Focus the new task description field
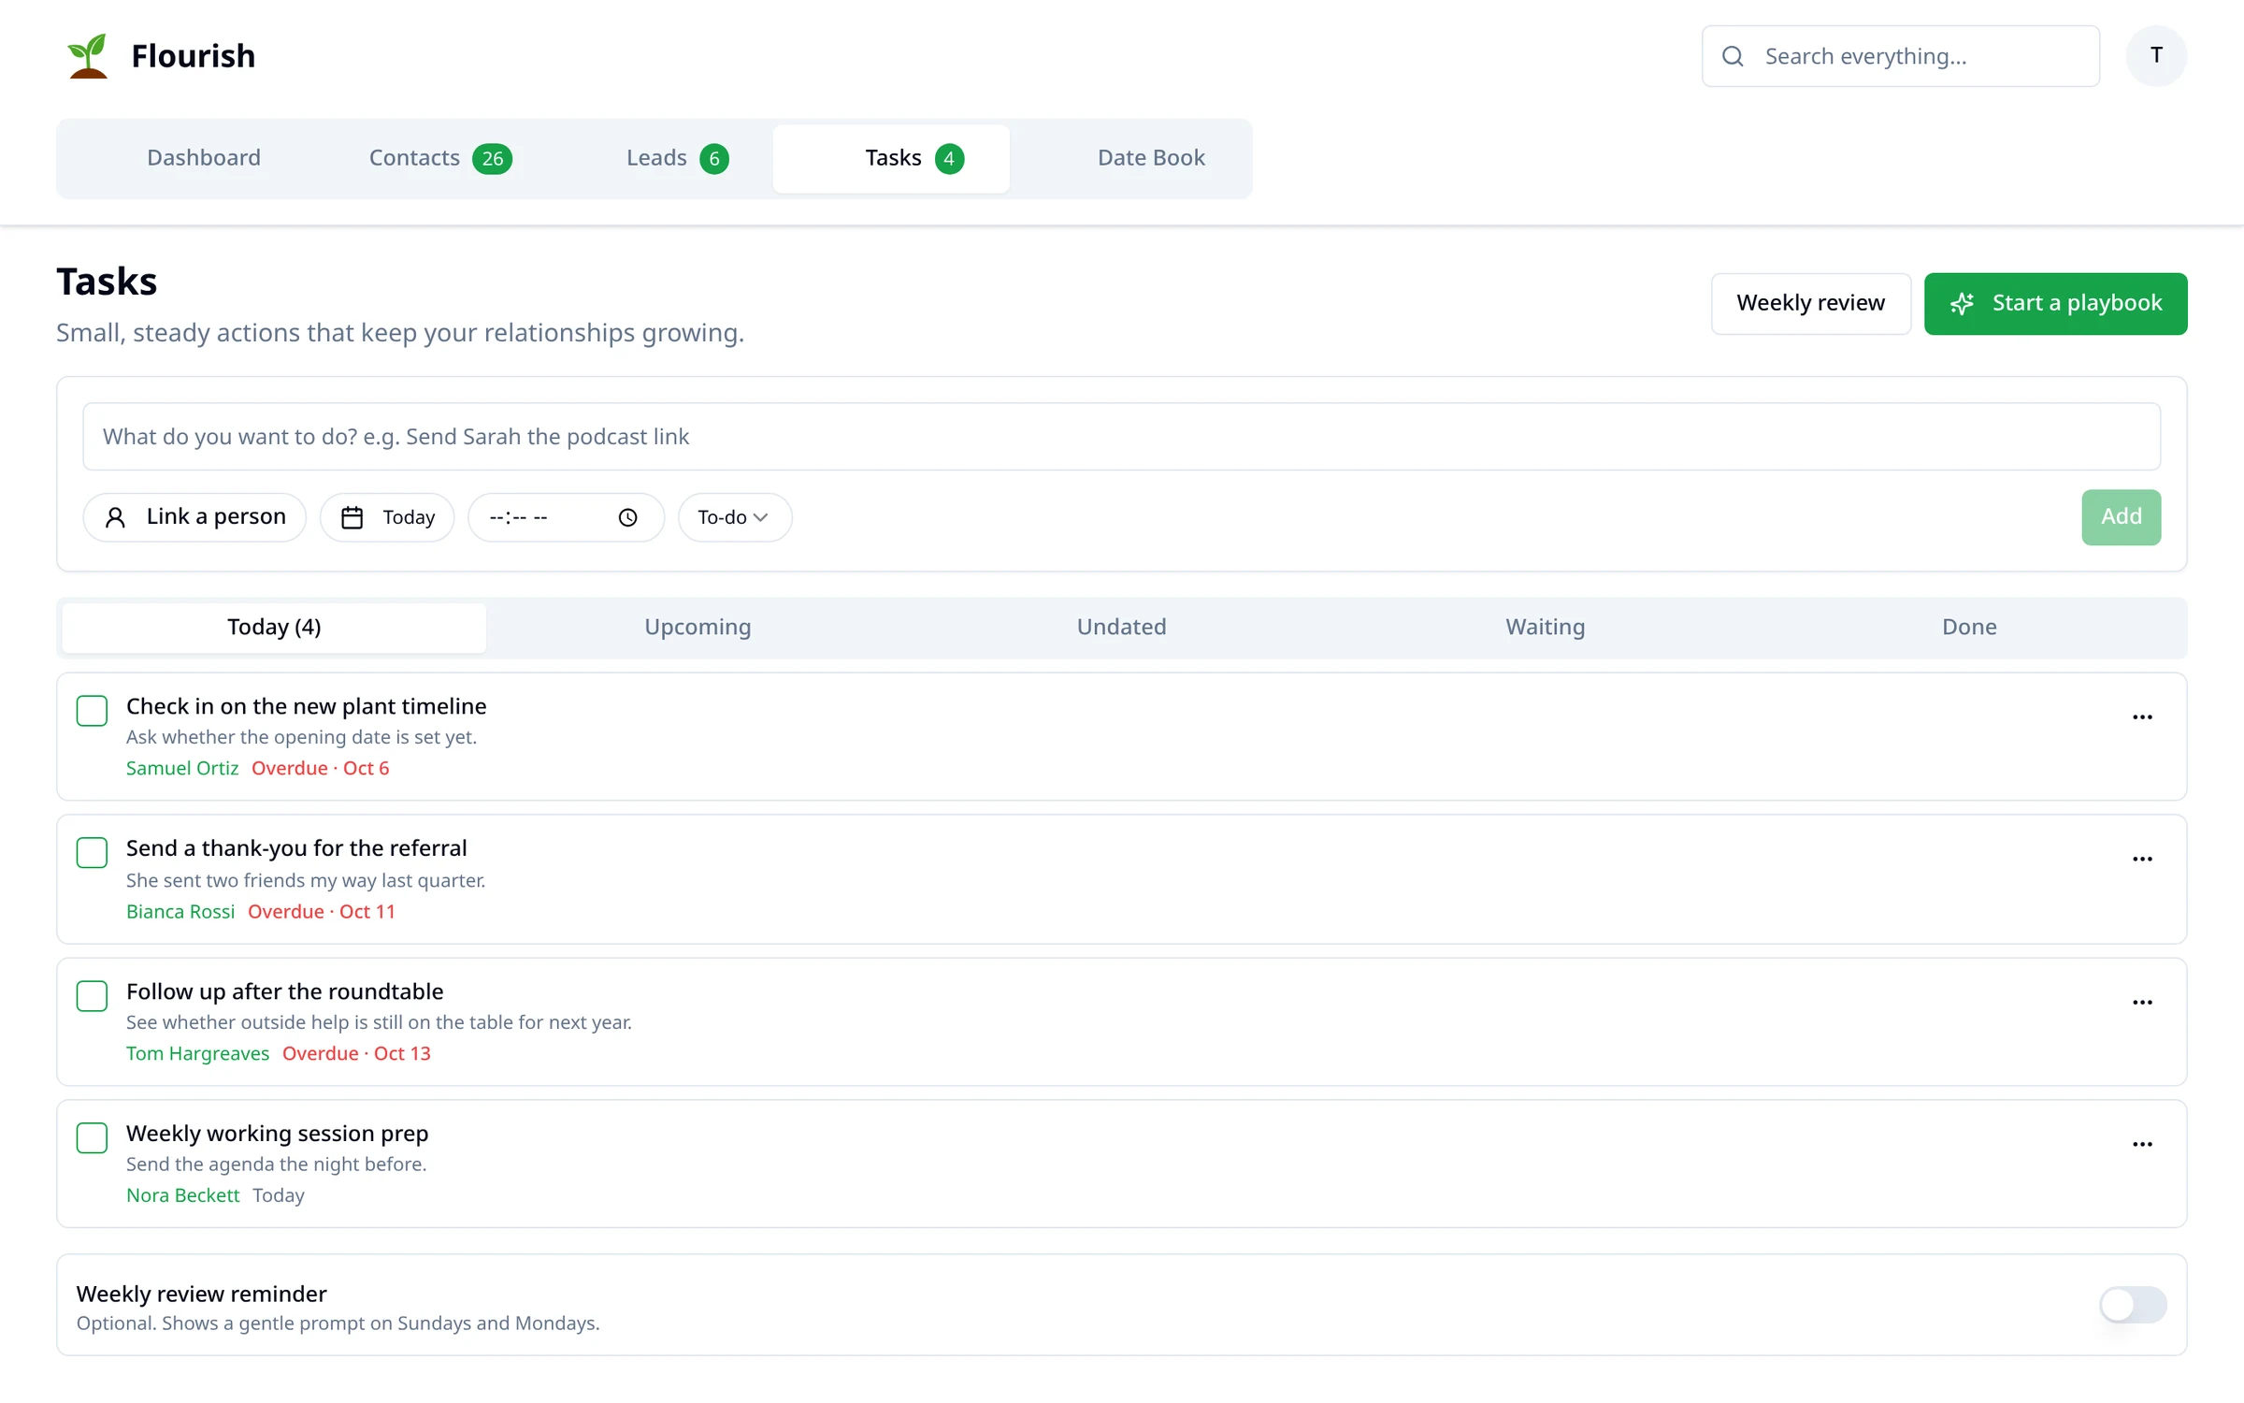Screen dimensions: 2244x1403 tap(1121, 437)
